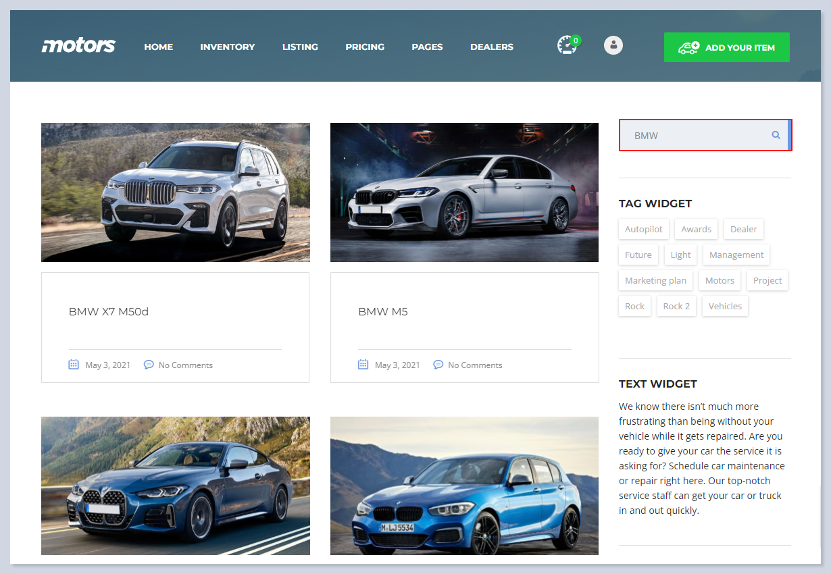Focus the search field containing BMW
This screenshot has height=574, width=831.
click(696, 135)
